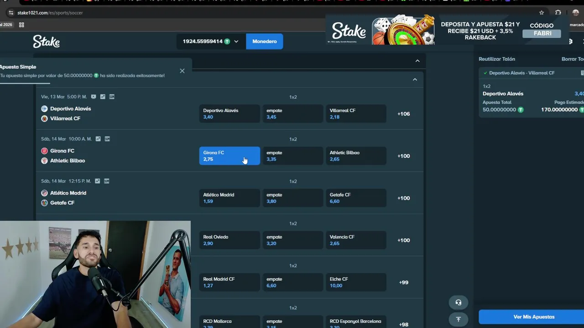Click the Athletic Bilbao team crest
Viewport: 584px width, 328px height.
pos(44,160)
